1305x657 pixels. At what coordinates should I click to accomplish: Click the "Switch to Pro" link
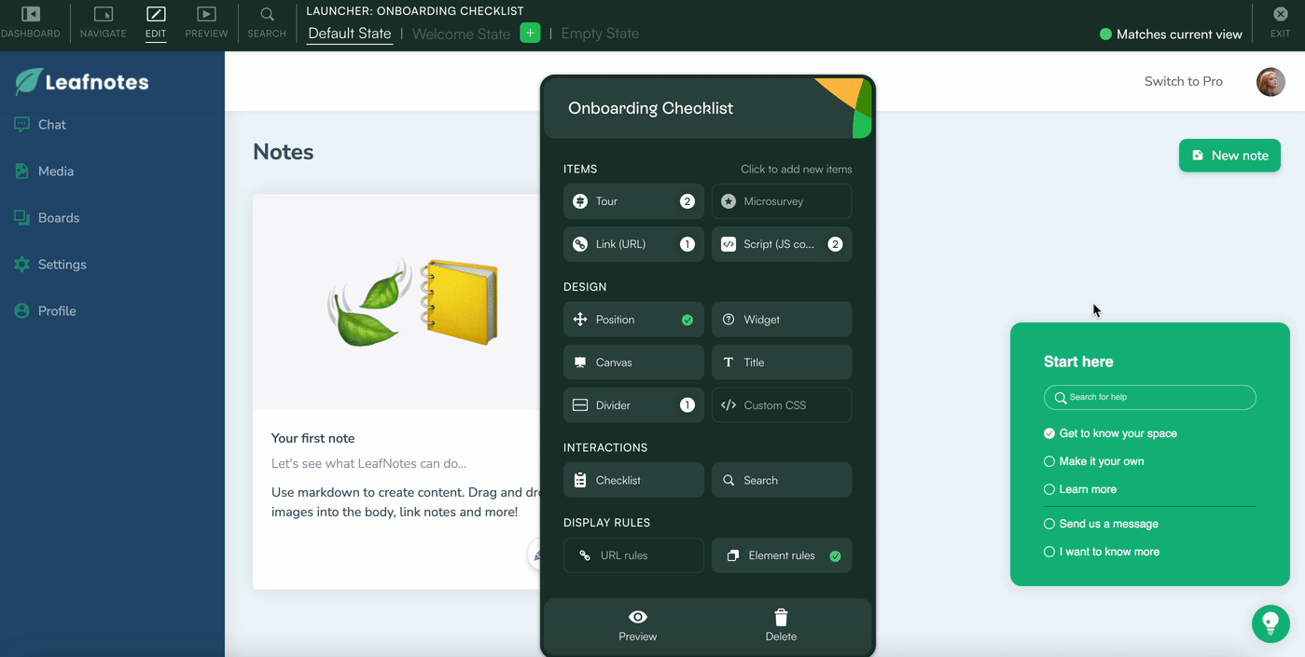click(x=1183, y=81)
